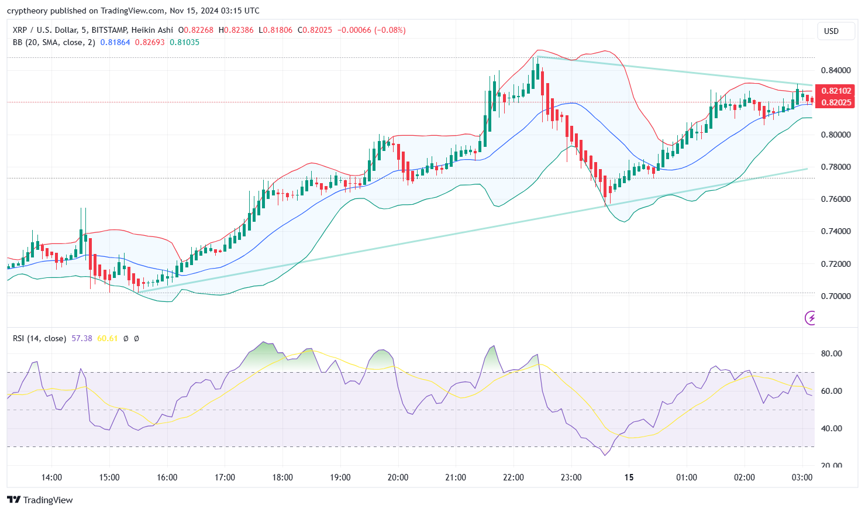Viewport: 865px width, 512px height.
Task: Click the open price value O0.82268
Action: [x=196, y=30]
